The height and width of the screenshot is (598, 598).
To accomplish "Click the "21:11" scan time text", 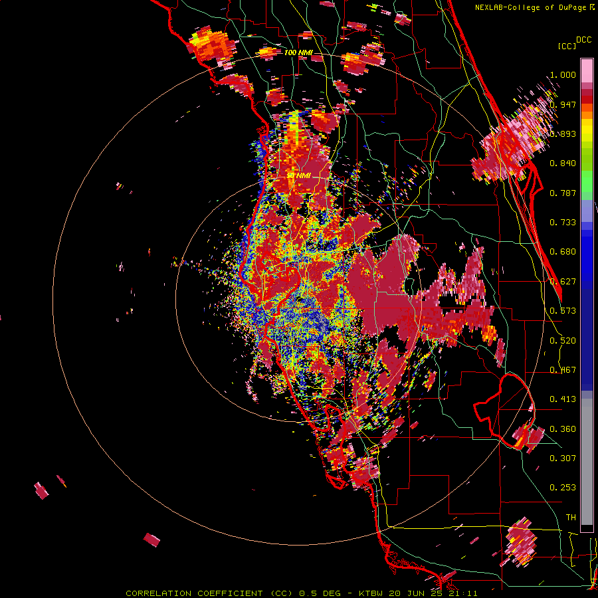I will (x=462, y=593).
